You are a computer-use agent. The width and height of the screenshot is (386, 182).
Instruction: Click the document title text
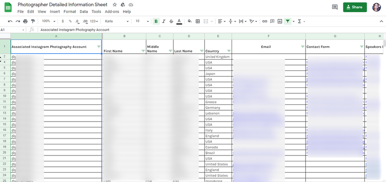pos(63,4)
